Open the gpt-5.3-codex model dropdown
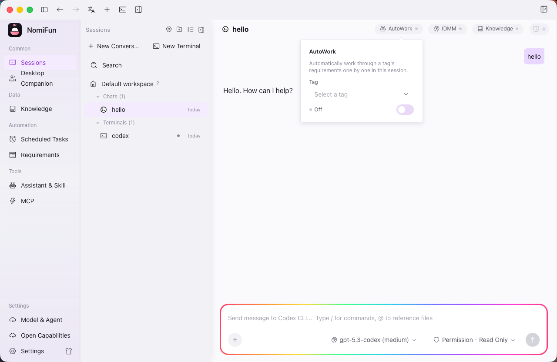 tap(374, 340)
